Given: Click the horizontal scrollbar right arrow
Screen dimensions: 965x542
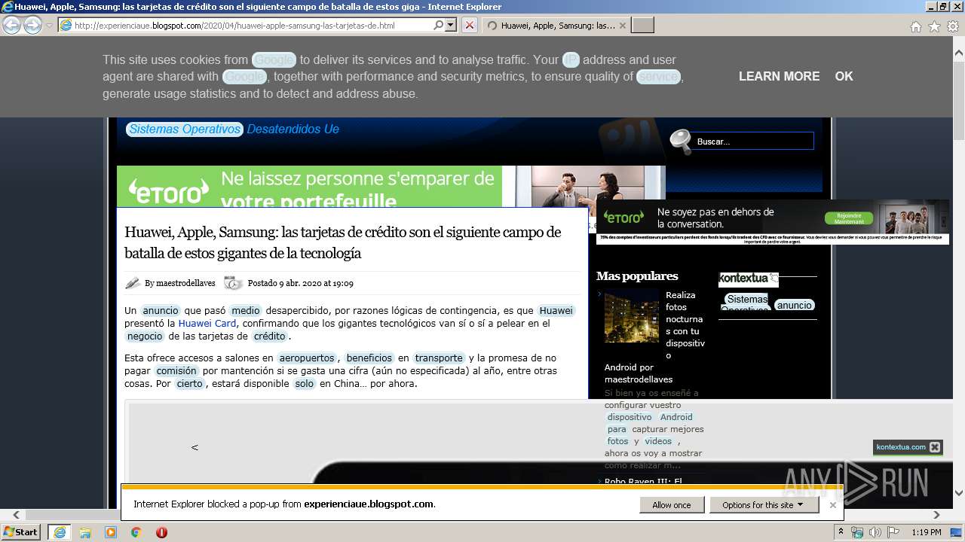Looking at the screenshot, I should [x=937, y=515].
